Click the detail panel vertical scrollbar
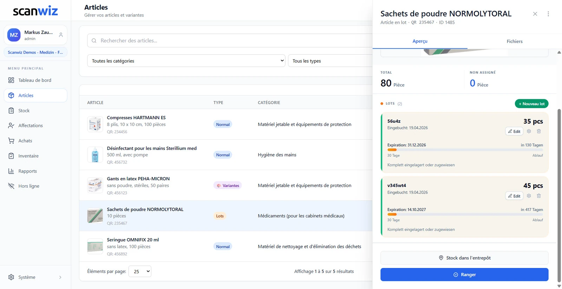The height and width of the screenshot is (289, 562). (x=559, y=195)
